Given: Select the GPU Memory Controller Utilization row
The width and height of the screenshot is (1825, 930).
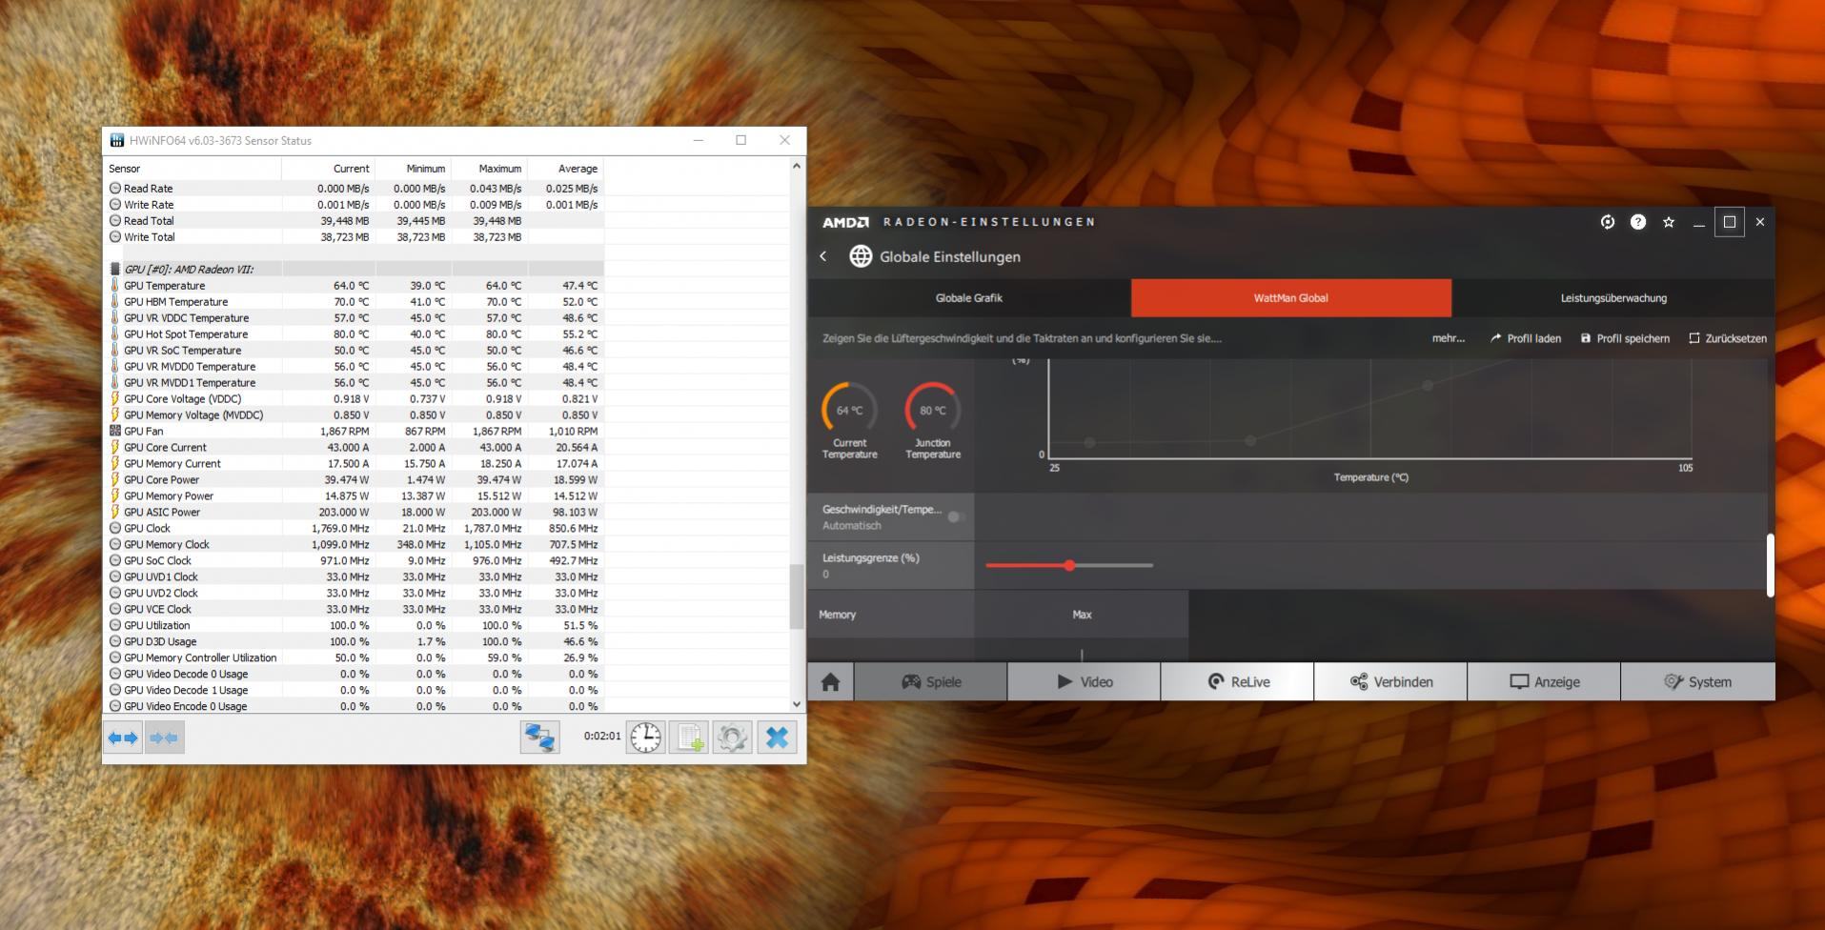Looking at the screenshot, I should [354, 657].
